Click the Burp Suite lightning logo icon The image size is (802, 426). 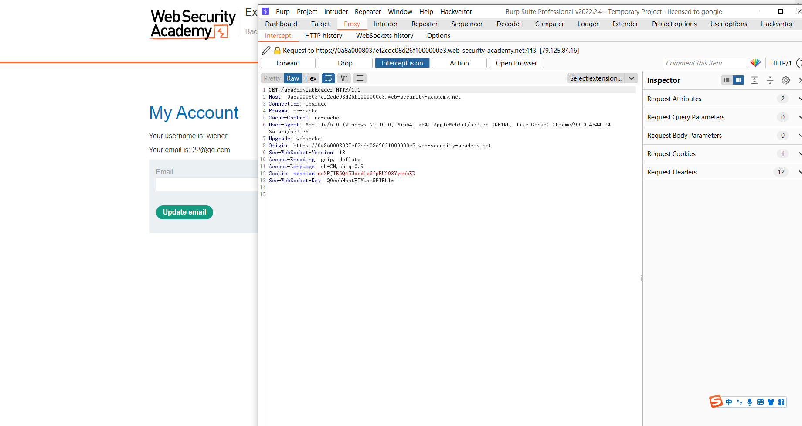pos(265,11)
